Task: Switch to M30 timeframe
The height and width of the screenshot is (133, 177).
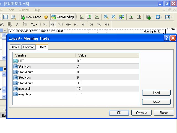Action: tap(68, 25)
